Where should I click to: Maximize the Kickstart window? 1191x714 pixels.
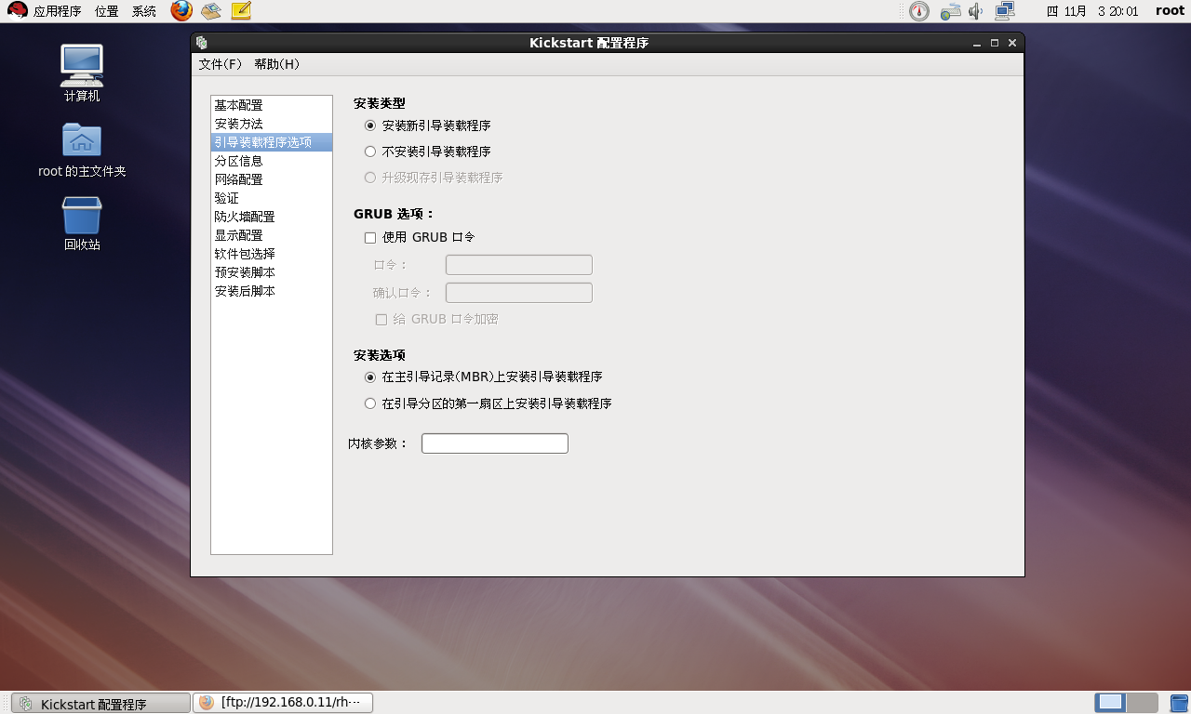click(x=995, y=43)
